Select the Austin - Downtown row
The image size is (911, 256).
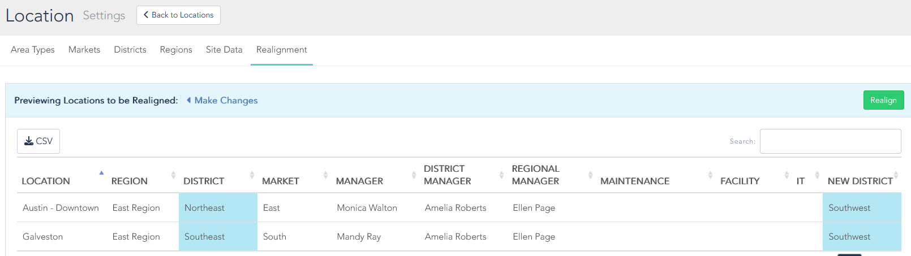point(61,208)
